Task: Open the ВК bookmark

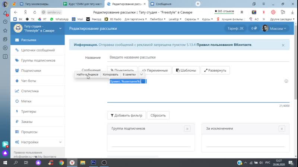Action: 18,19
